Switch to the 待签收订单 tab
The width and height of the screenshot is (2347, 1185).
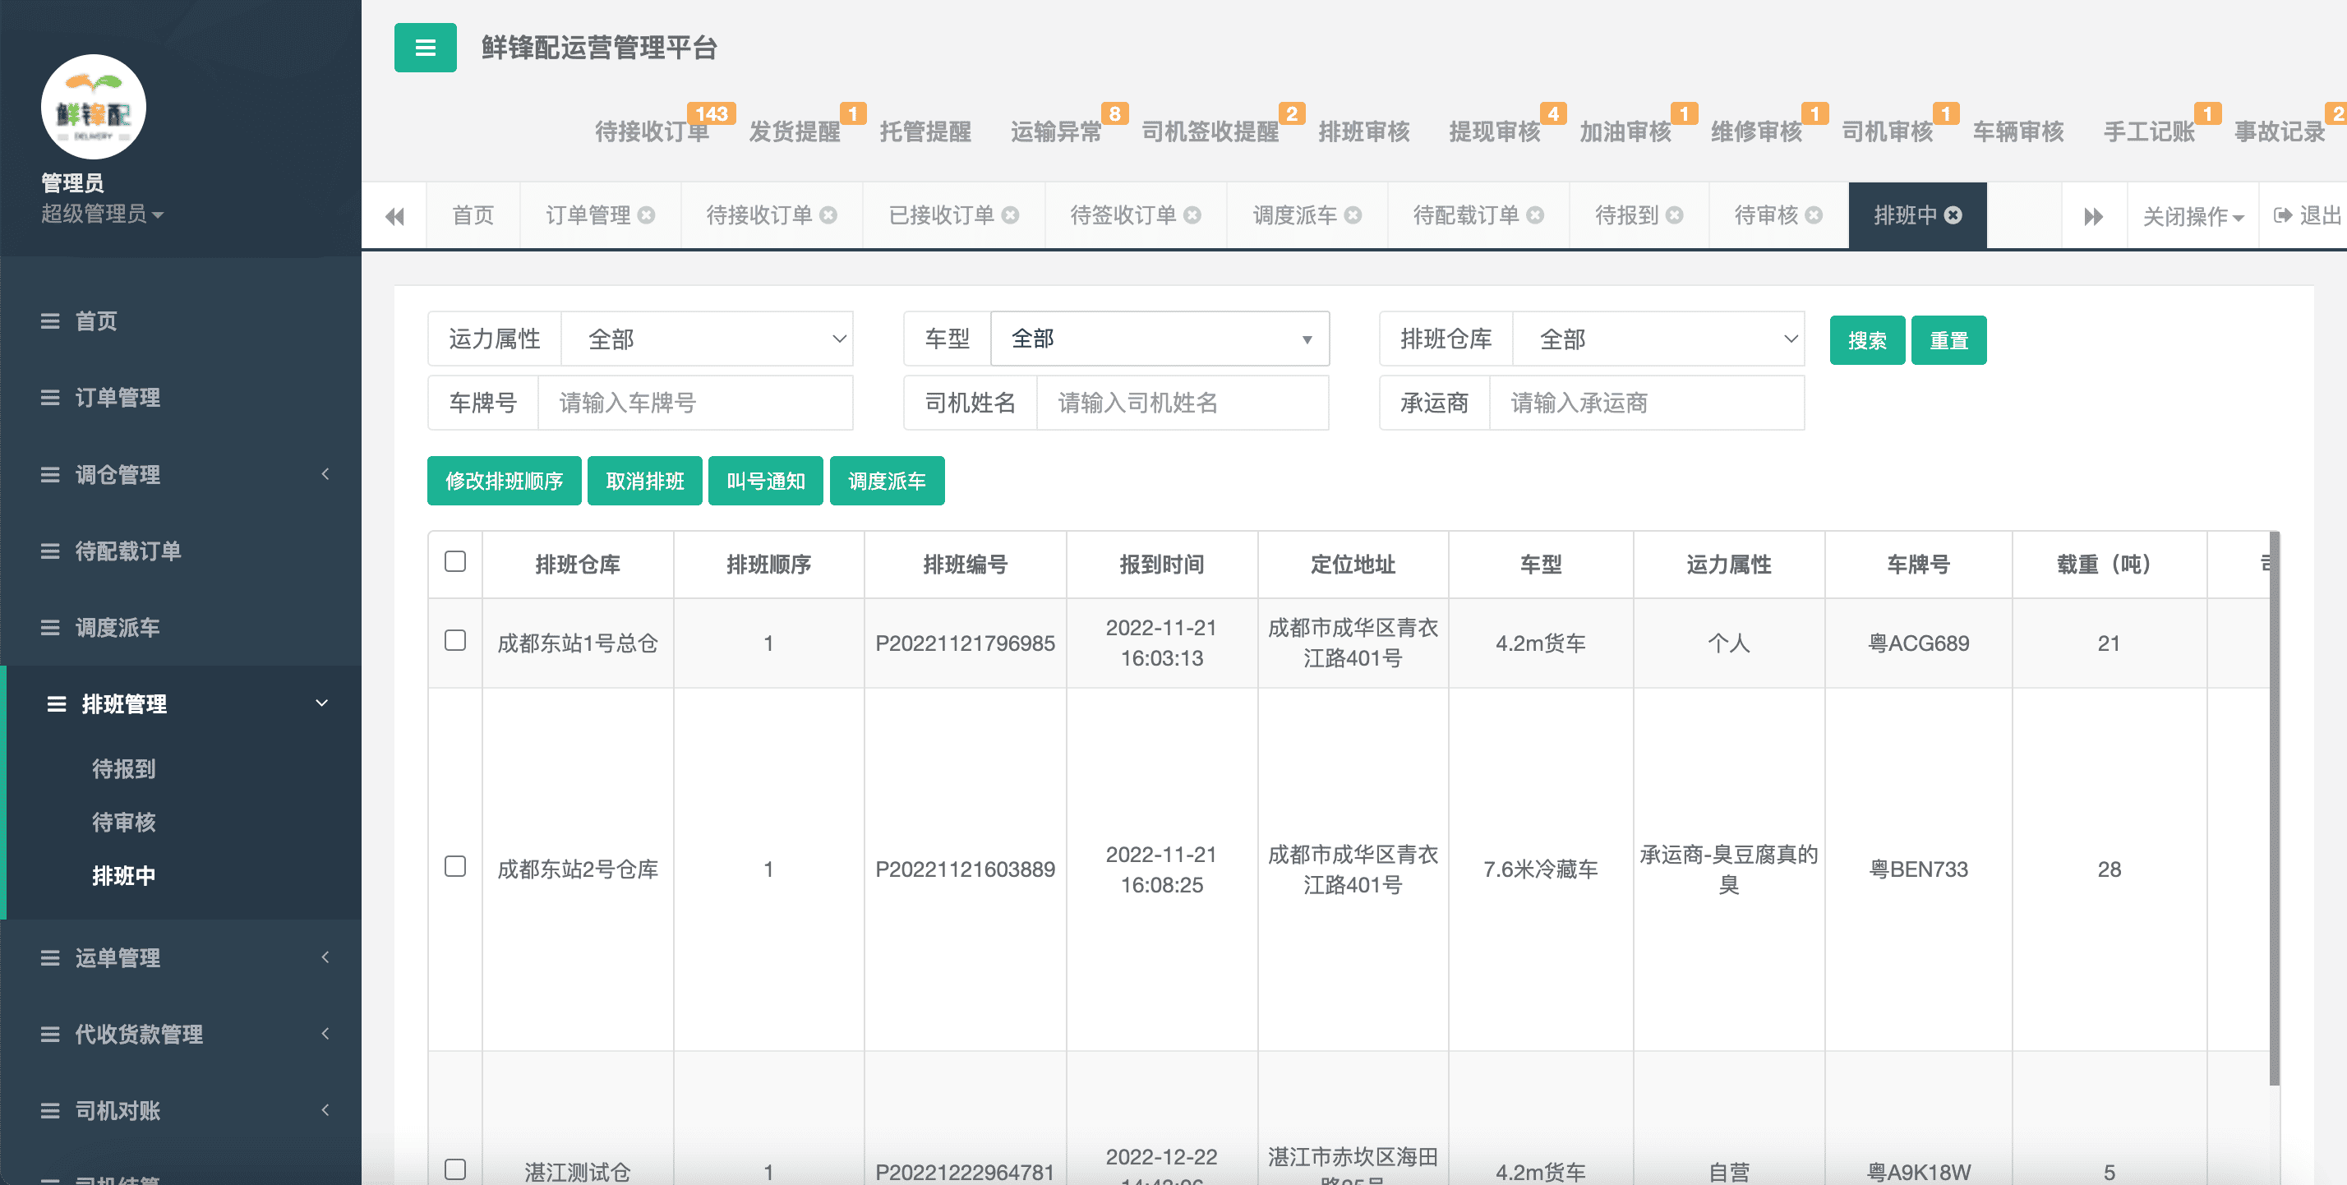pyautogui.click(x=1123, y=215)
